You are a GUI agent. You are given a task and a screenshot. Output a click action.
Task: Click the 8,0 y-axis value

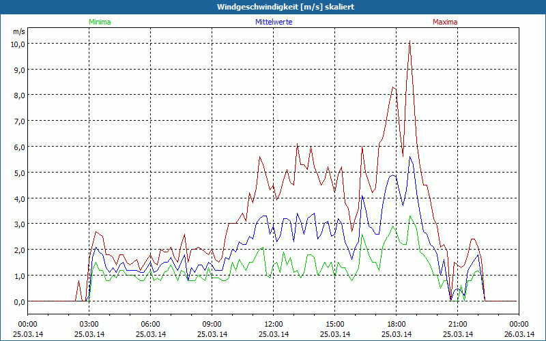click(20, 95)
